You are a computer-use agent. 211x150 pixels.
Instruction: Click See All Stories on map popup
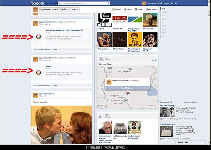[127, 88]
